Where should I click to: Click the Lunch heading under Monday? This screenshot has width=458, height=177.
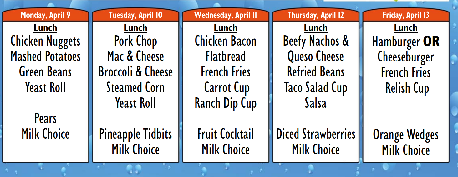[x=45, y=28]
